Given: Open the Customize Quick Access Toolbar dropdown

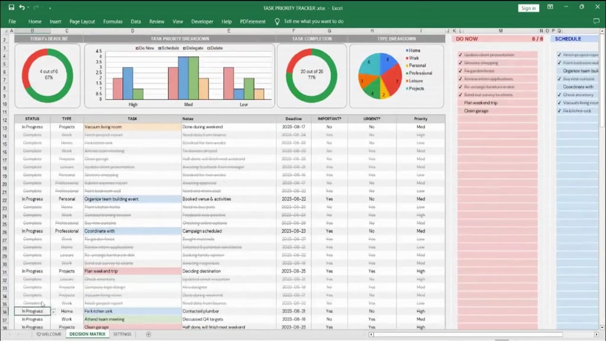Looking at the screenshot, I should click(x=50, y=8).
